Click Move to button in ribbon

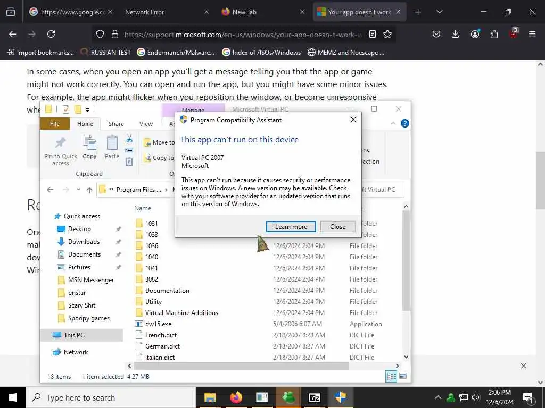159,142
